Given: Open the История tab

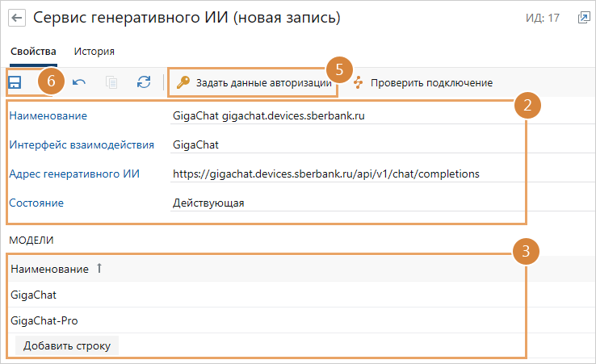Looking at the screenshot, I should 94,52.
